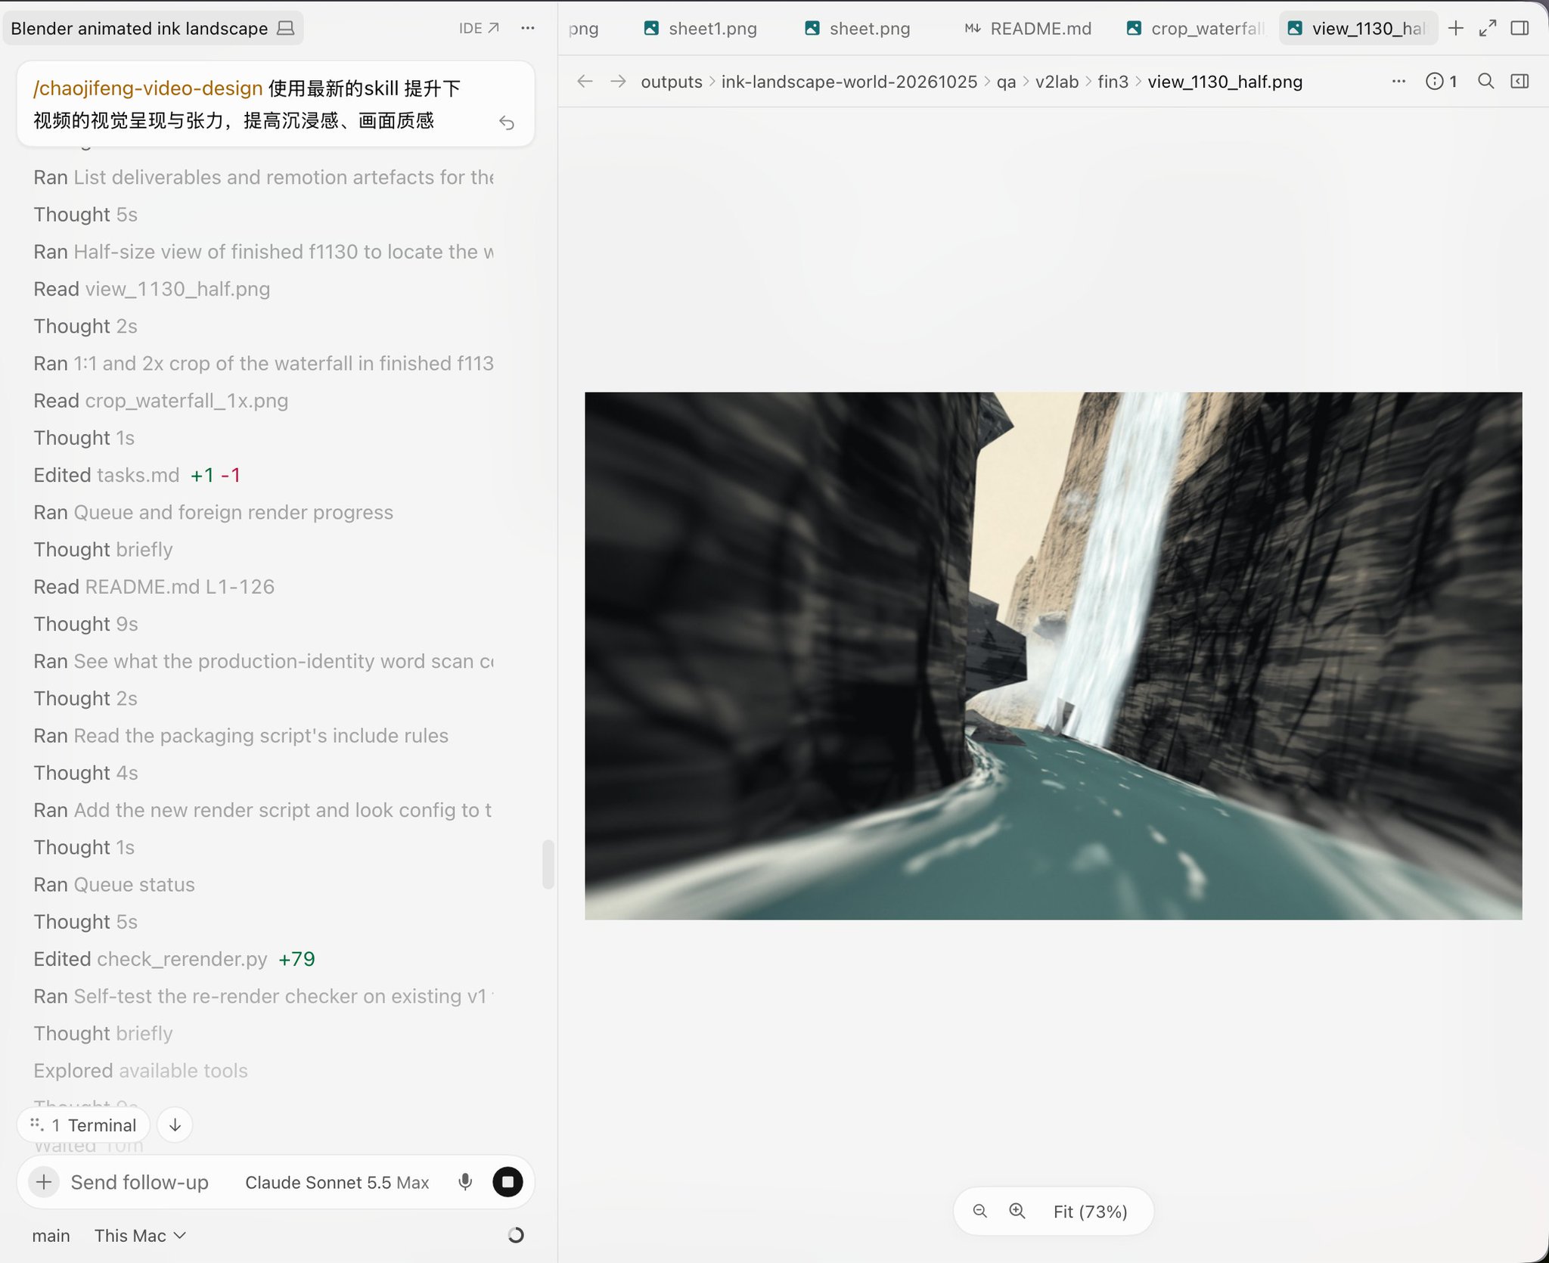Revert the prompt with undo arrow
The width and height of the screenshot is (1549, 1263).
pos(507,123)
